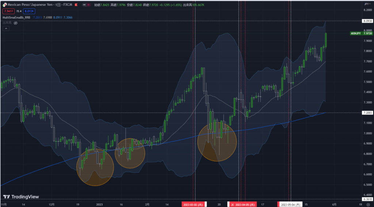The width and height of the screenshot is (374, 207).
Task: Select the 2023-03-02 date marker on timeline
Action: [x=194, y=205]
